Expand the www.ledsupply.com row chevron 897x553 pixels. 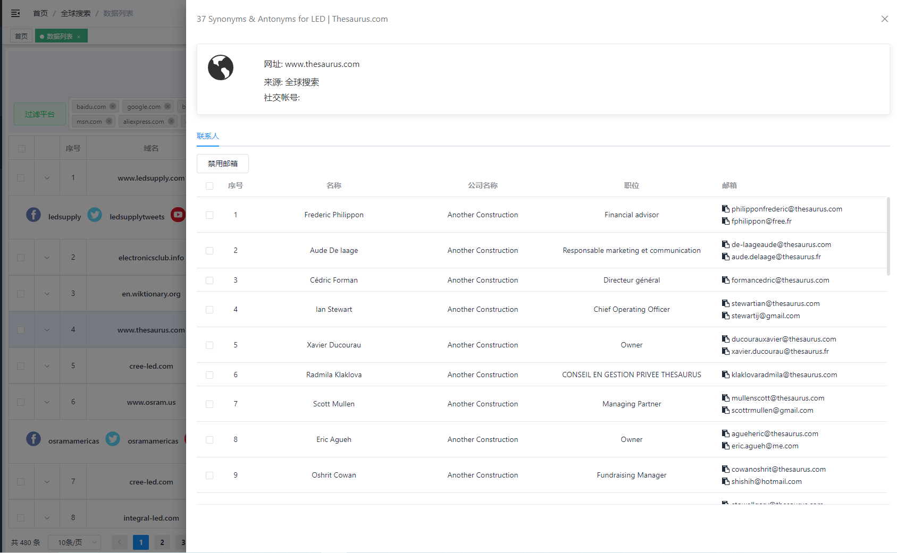click(x=47, y=178)
